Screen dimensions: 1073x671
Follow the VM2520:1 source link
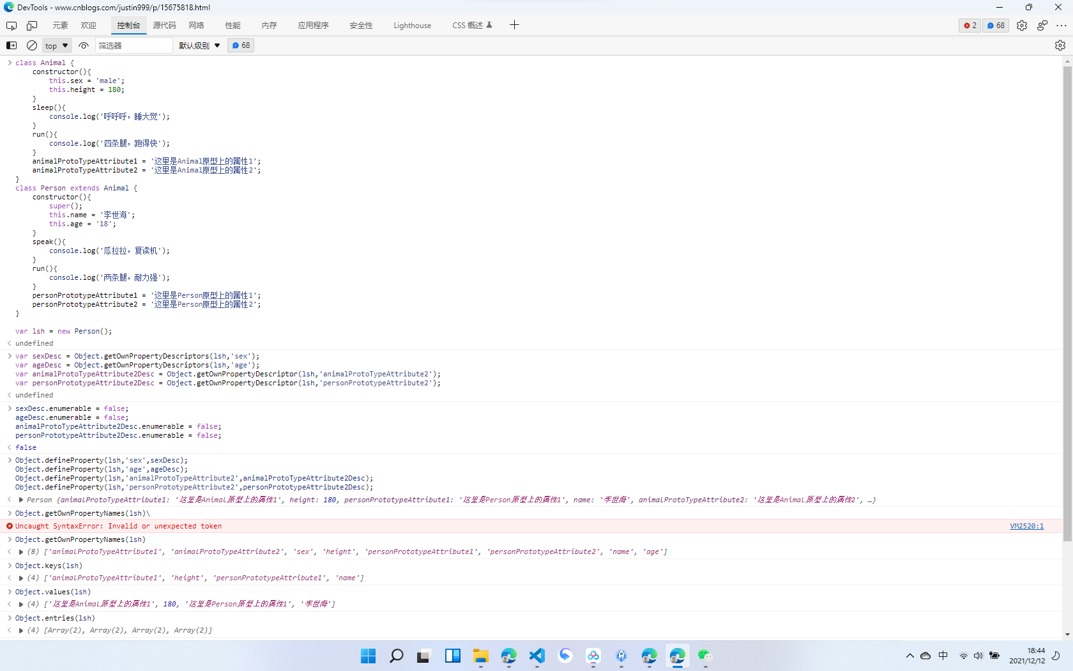(x=1026, y=526)
